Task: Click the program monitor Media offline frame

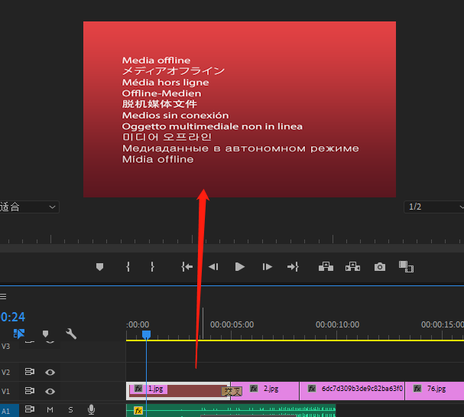Action: point(240,109)
